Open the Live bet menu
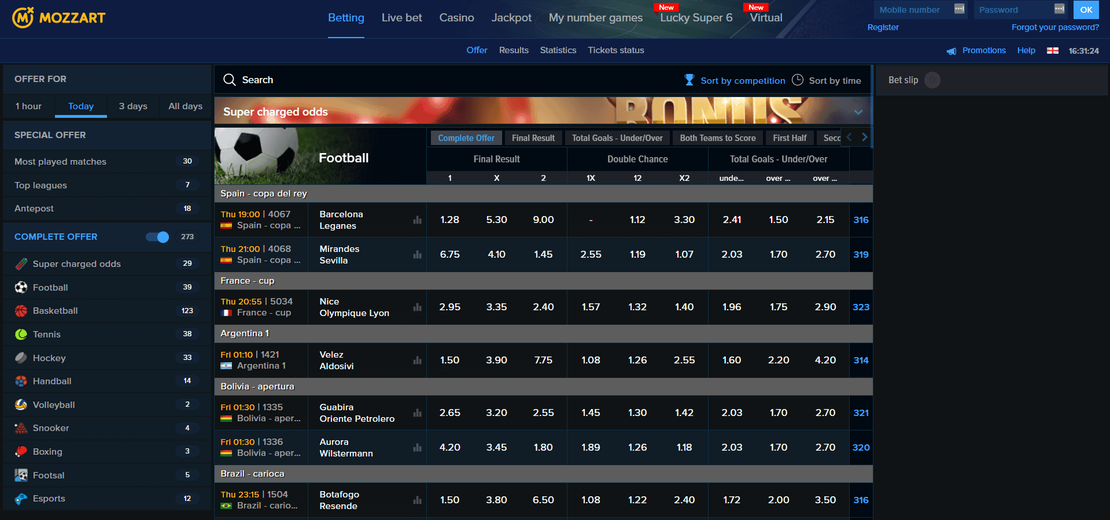The image size is (1110, 520). [402, 18]
